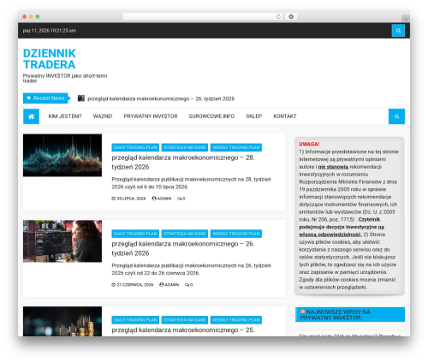Image resolution: width=428 pixels, height=362 pixels.
Task: Click WEEKLY TRADING PLAN tag on 26. tydzień post
Action: click(236, 234)
